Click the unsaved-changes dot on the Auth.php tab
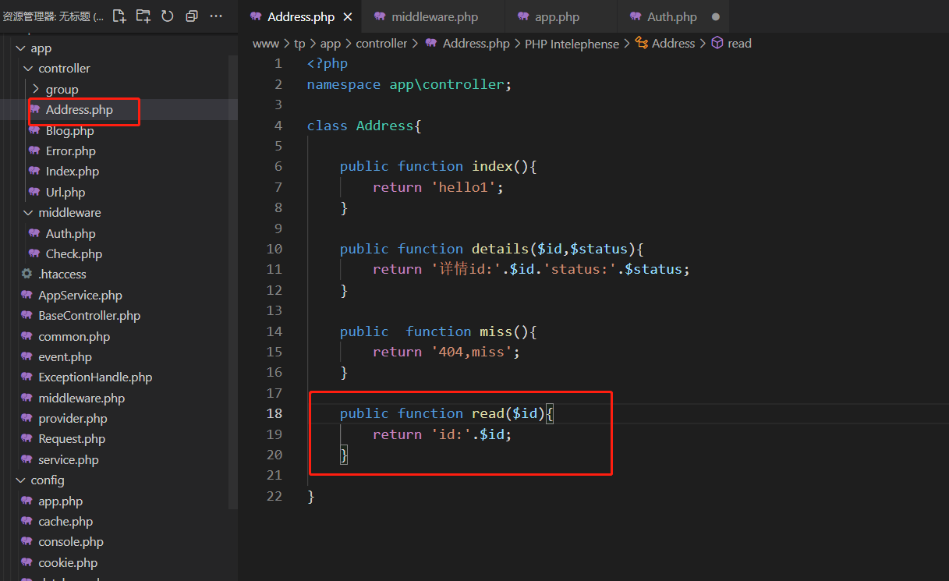The image size is (949, 581). point(716,16)
